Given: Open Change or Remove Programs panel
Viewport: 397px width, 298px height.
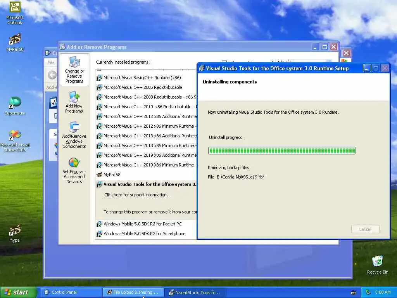Looking at the screenshot, I should [x=74, y=70].
